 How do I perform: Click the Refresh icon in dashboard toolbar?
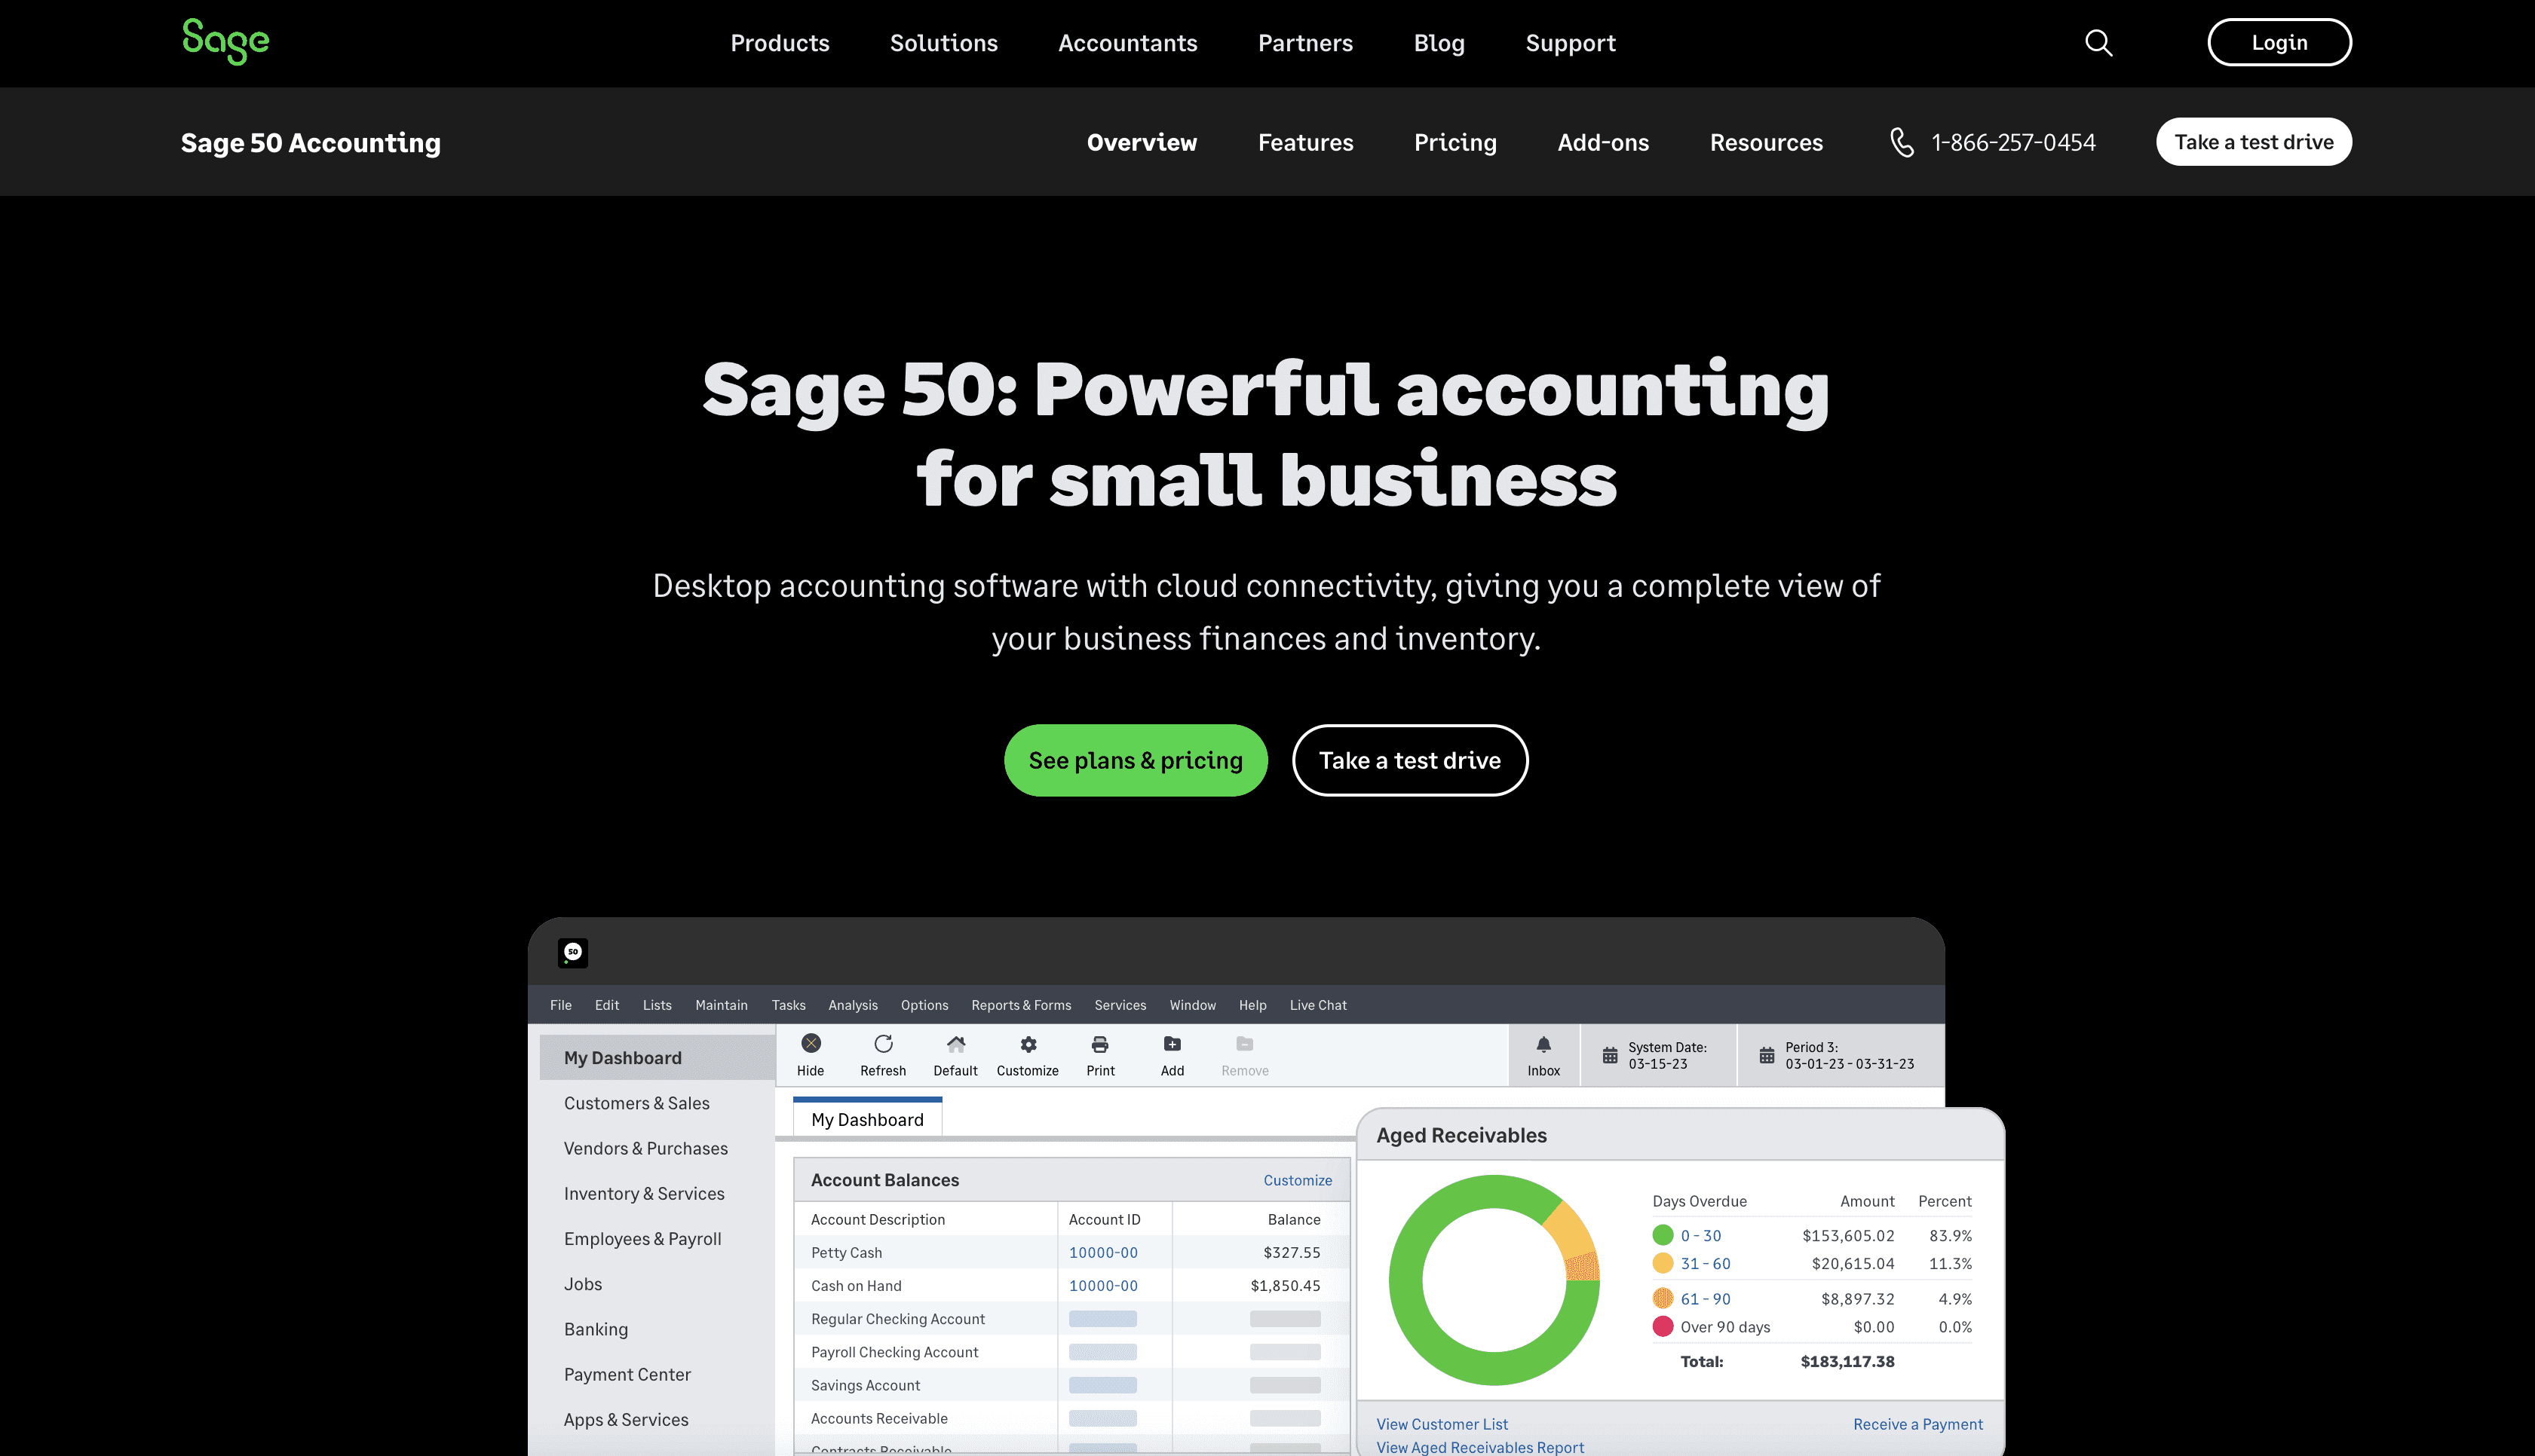[x=884, y=1044]
